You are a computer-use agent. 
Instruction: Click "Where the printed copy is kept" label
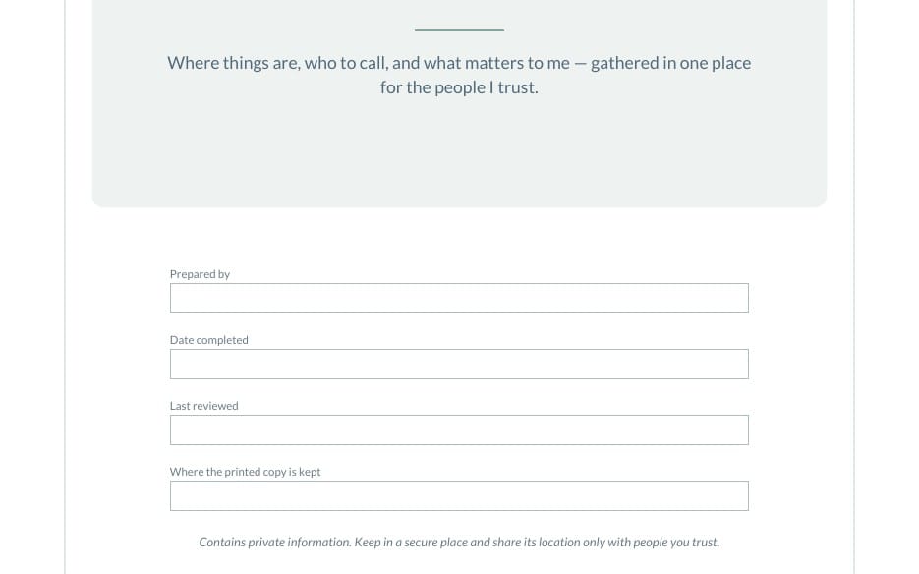[x=245, y=472]
